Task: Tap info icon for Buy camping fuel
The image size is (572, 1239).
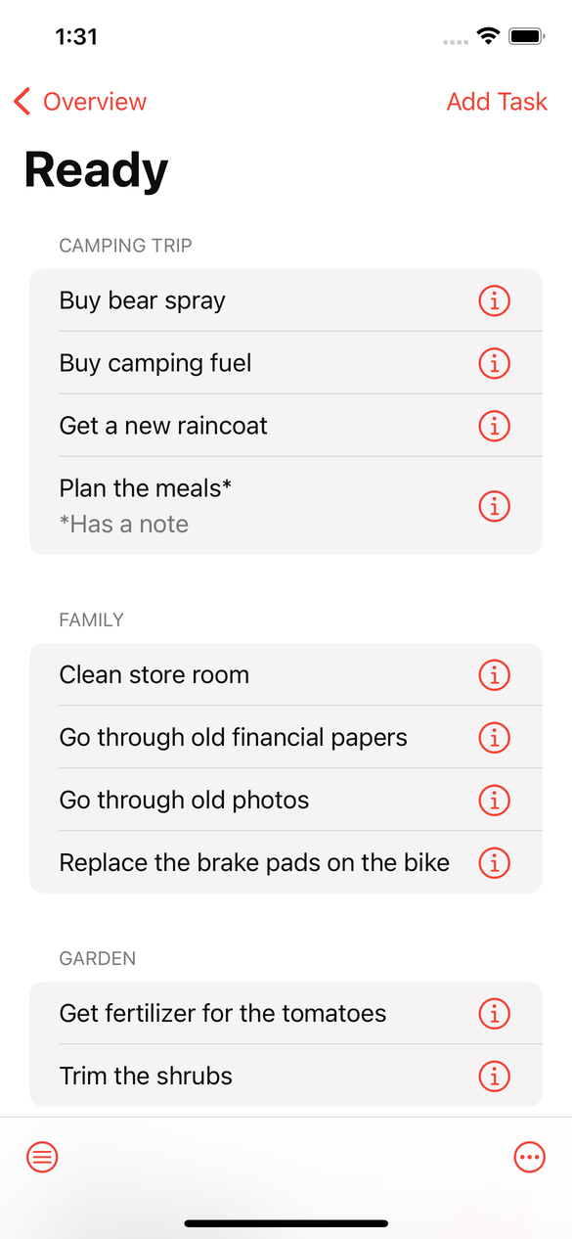Action: coord(494,363)
